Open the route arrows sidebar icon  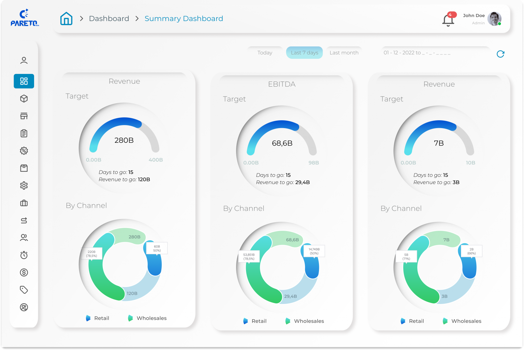pos(24,220)
